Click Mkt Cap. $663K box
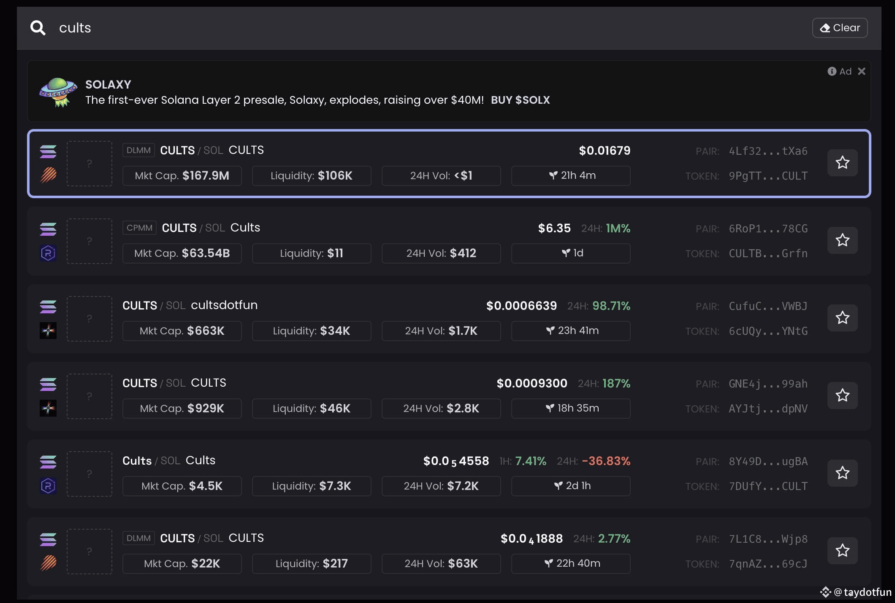 tap(182, 331)
